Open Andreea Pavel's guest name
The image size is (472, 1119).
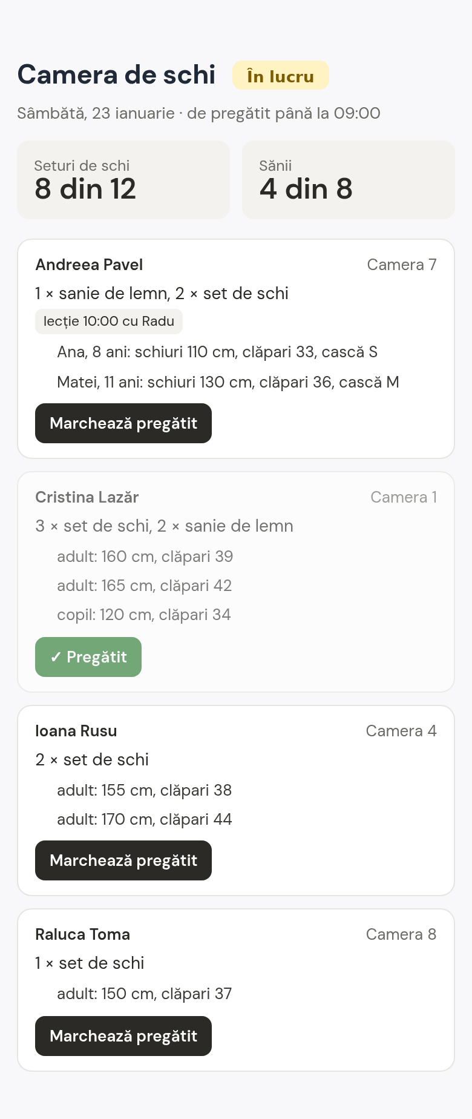89,265
